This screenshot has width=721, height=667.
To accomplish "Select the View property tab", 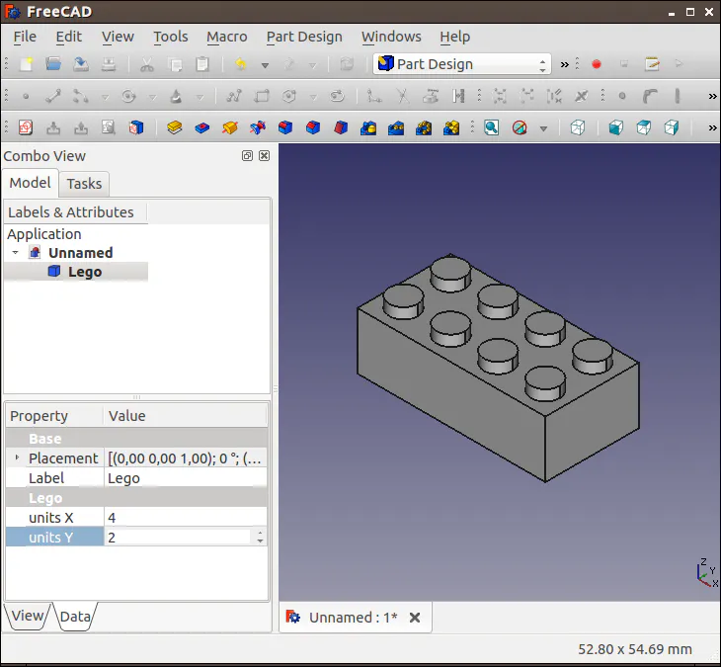I will (27, 616).
